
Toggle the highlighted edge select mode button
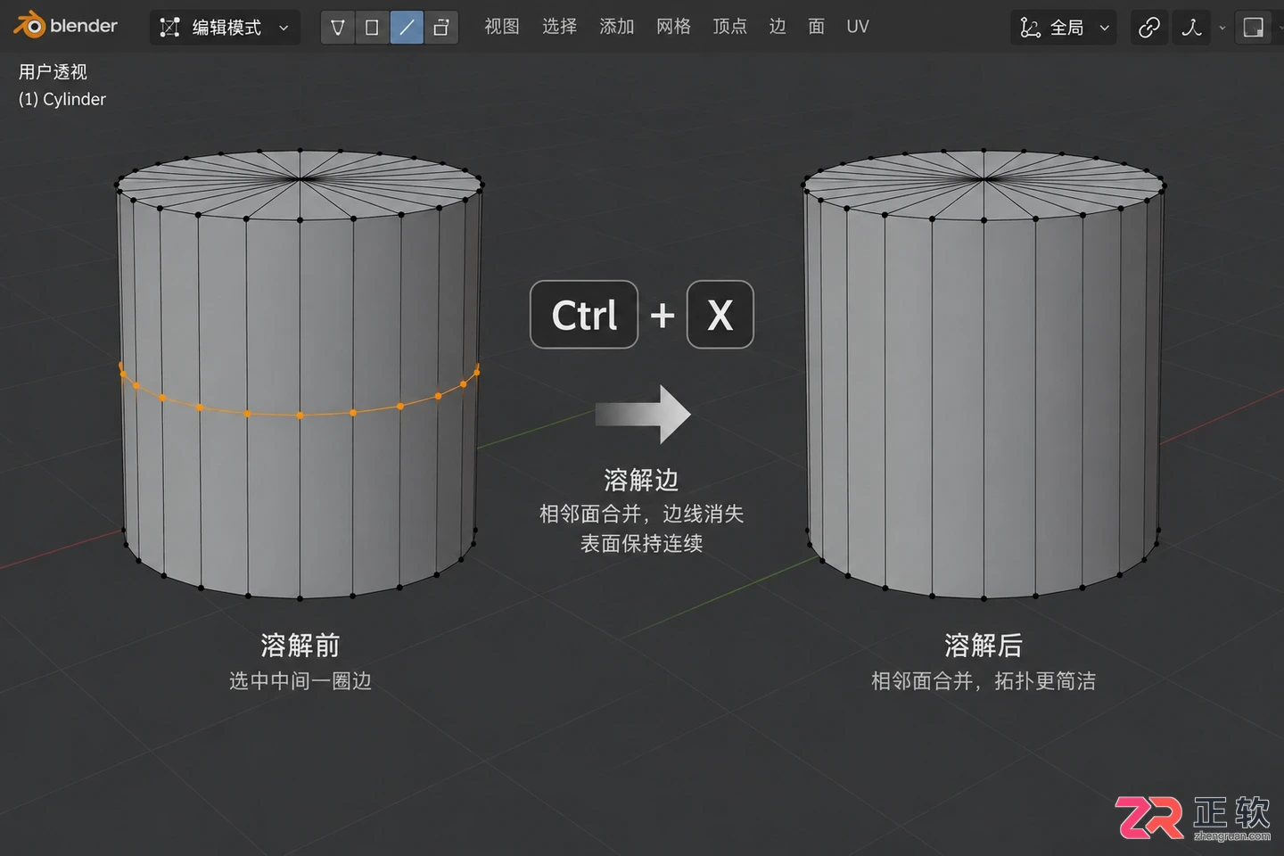click(407, 28)
